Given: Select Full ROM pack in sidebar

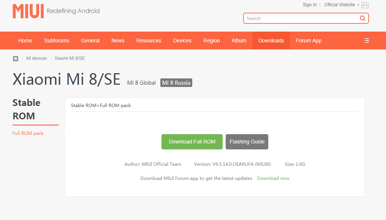Looking at the screenshot, I should pyautogui.click(x=28, y=133).
